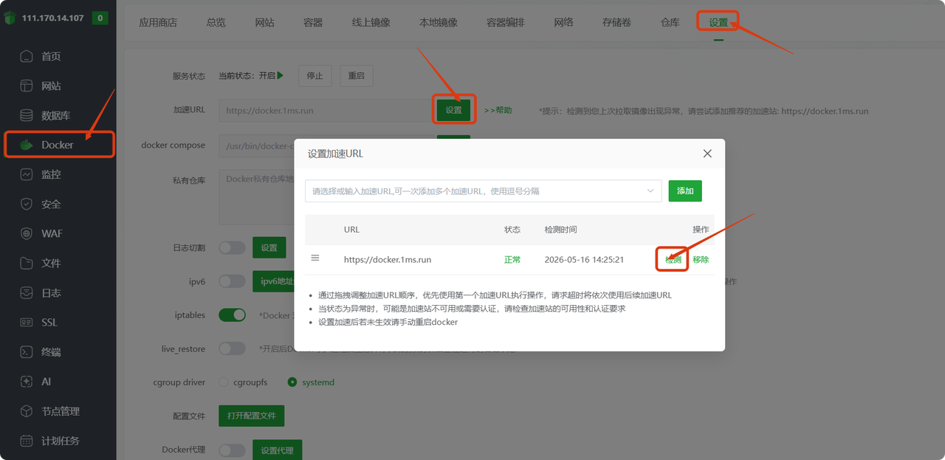Click the 网站 sidebar icon
The image size is (945, 460).
[27, 86]
